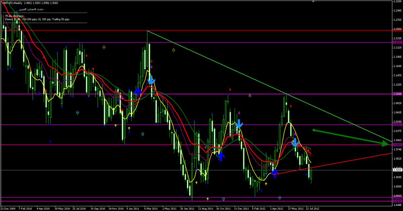Image resolution: width=403 pixels, height=211 pixels.
Task: Click the 2.3200 price axis label
Action: 398,2
